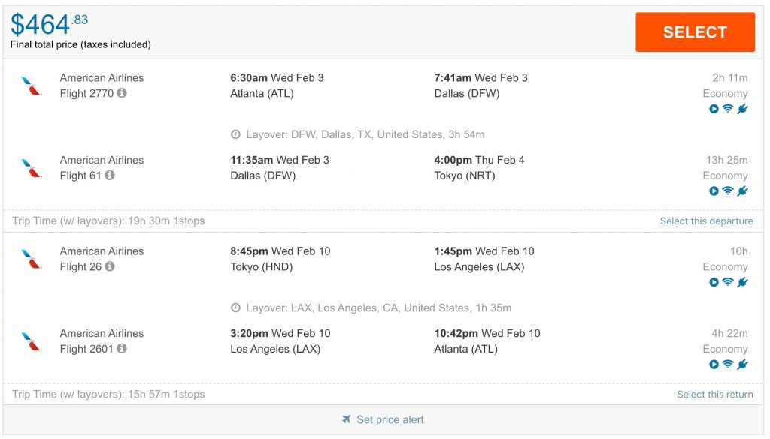
Task: Click clock icon on Los Angeles layover line
Action: coord(235,308)
